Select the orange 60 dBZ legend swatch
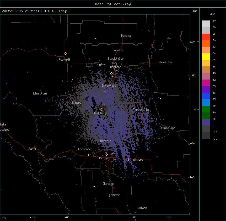This screenshot has width=226, height=221. [x=206, y=43]
